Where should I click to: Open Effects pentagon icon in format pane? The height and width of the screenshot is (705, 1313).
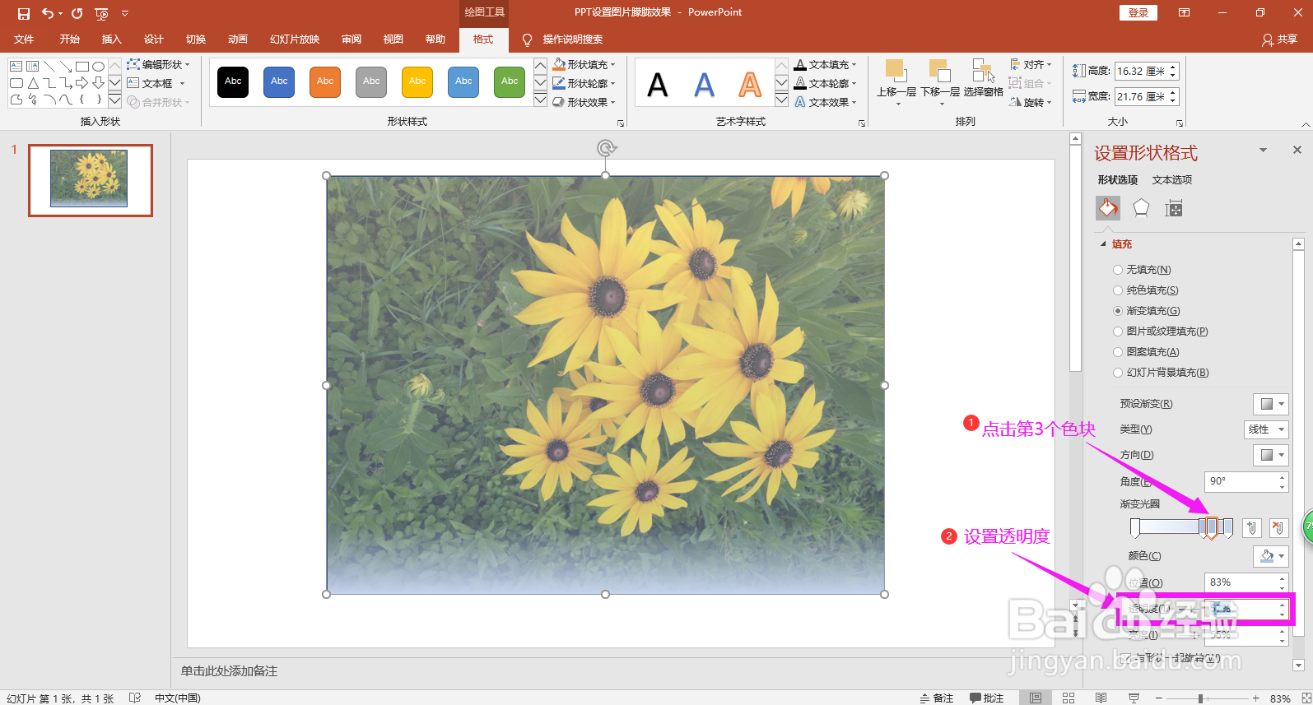point(1141,208)
